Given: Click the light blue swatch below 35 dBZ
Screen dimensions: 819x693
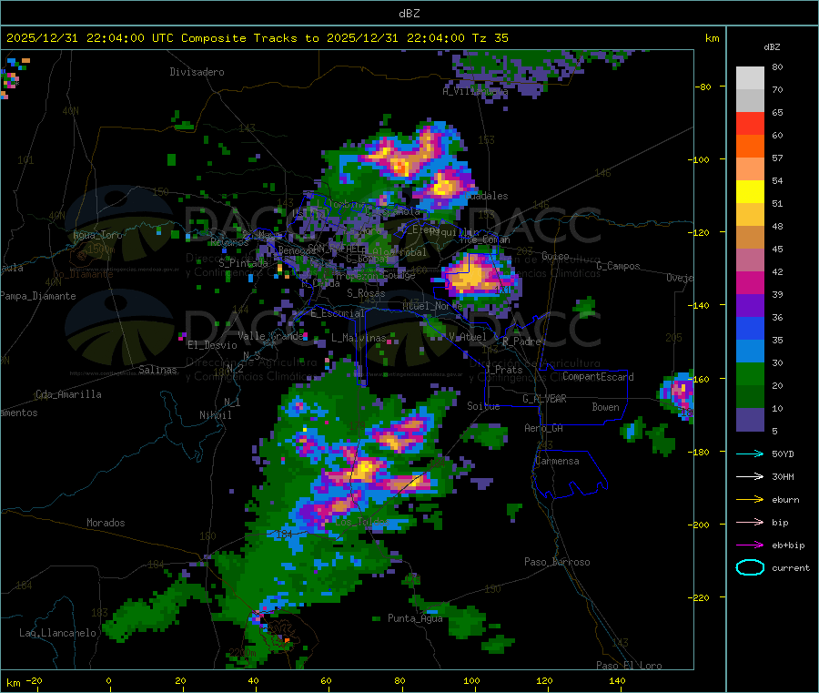Looking at the screenshot, I should pyautogui.click(x=750, y=352).
